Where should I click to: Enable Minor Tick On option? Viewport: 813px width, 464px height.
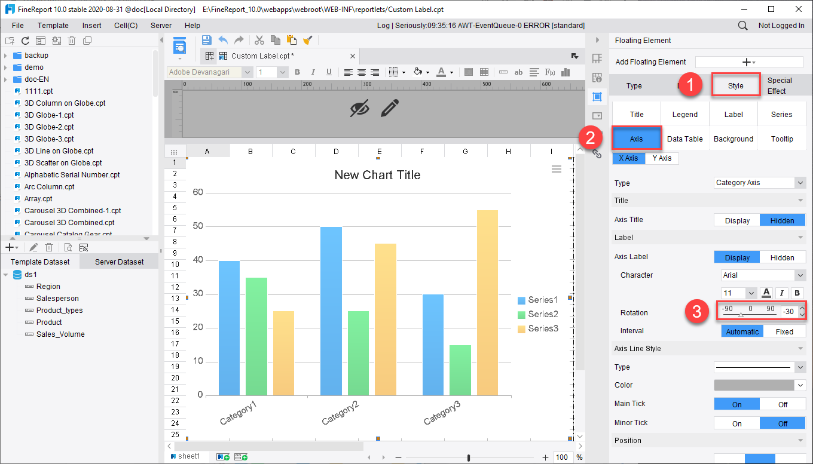[x=736, y=423]
